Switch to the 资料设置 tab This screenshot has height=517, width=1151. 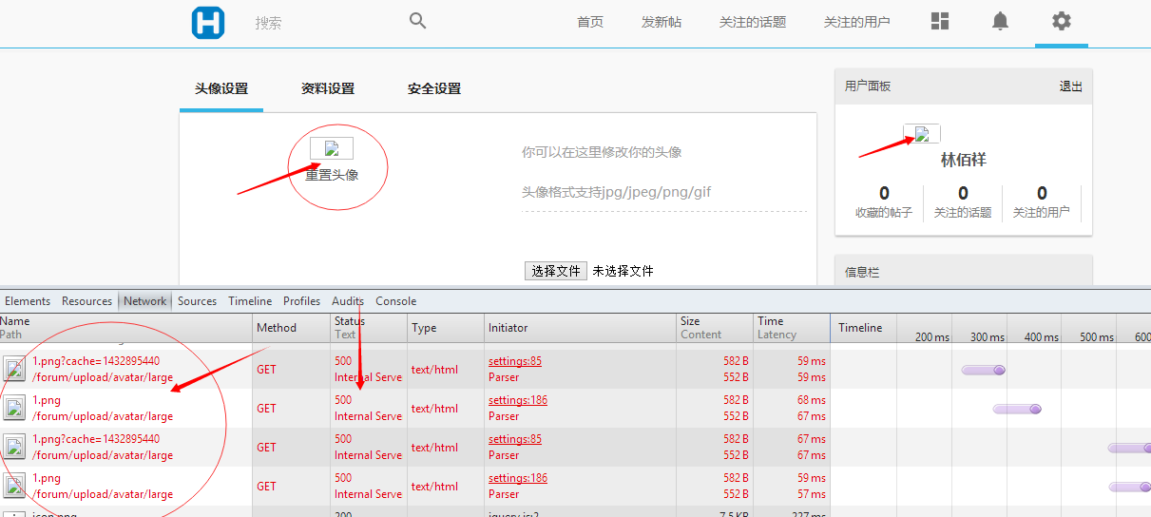click(328, 88)
